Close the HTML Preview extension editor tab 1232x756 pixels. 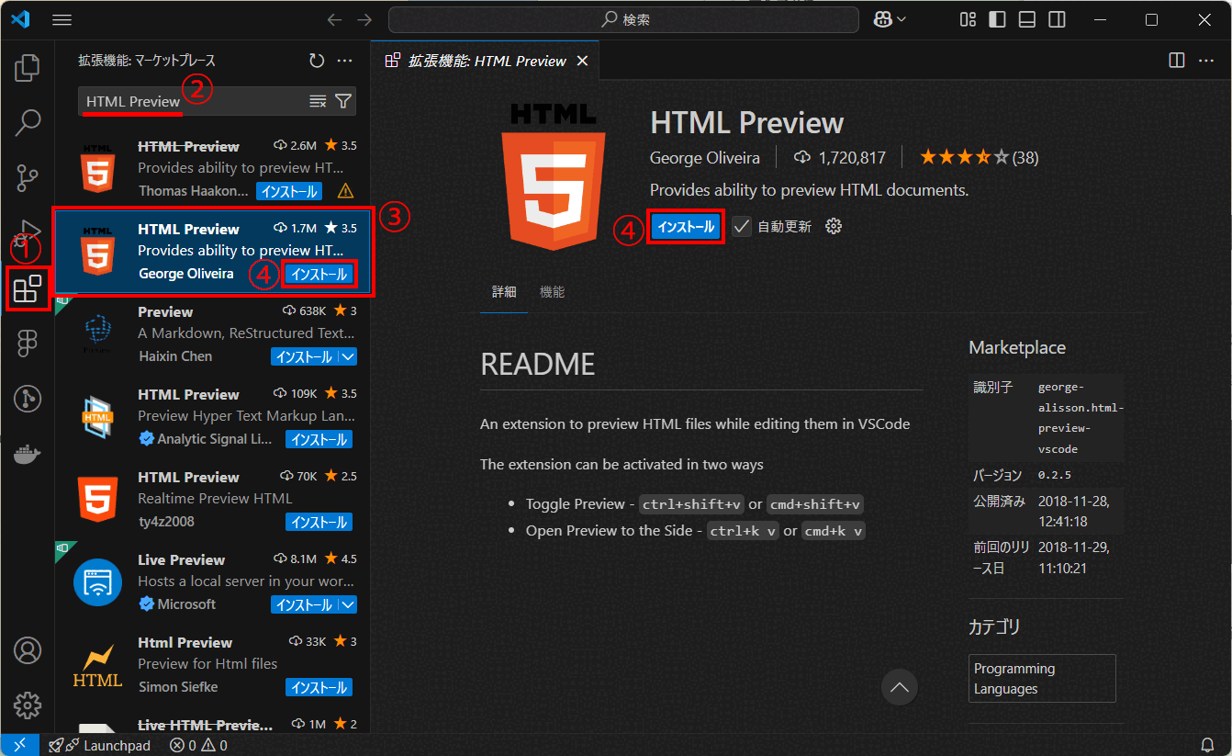click(x=582, y=61)
